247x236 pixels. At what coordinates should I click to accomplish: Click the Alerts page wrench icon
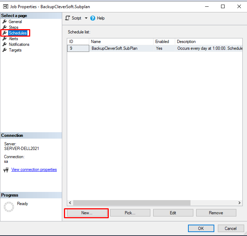(x=5, y=39)
